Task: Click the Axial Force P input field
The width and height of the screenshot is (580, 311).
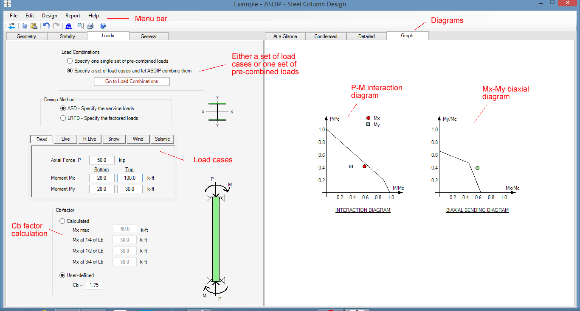Action: point(102,160)
